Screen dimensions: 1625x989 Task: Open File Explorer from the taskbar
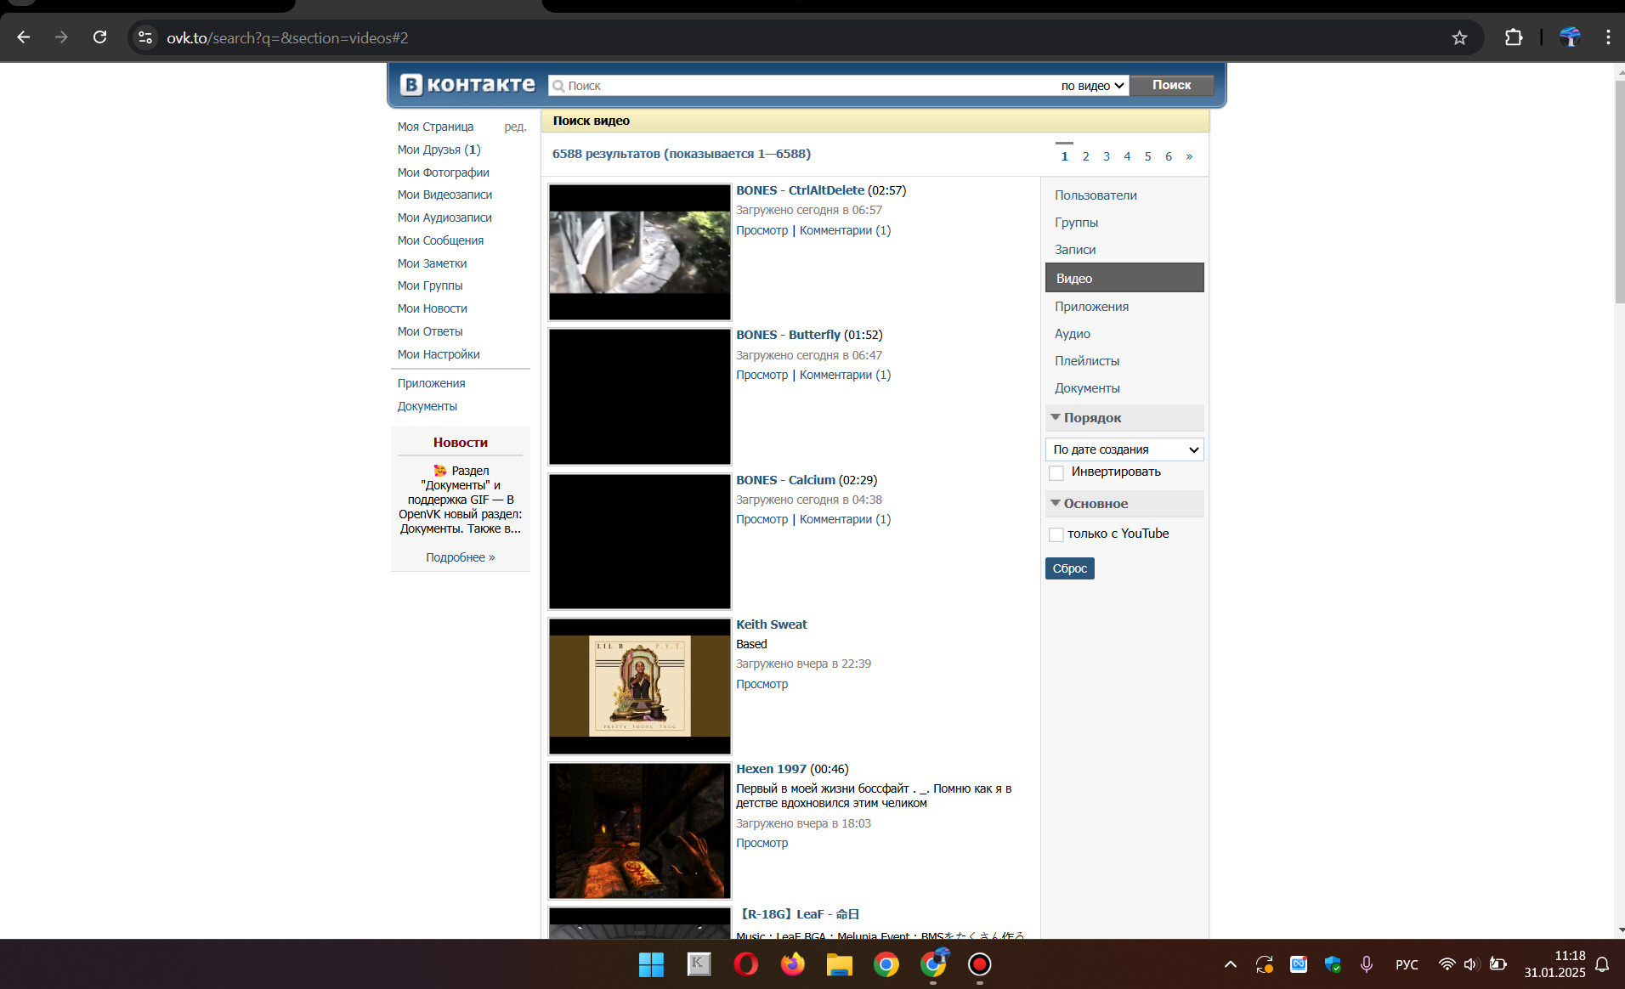tap(839, 964)
